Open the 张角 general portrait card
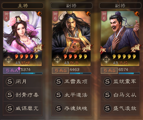 (71, 38)
